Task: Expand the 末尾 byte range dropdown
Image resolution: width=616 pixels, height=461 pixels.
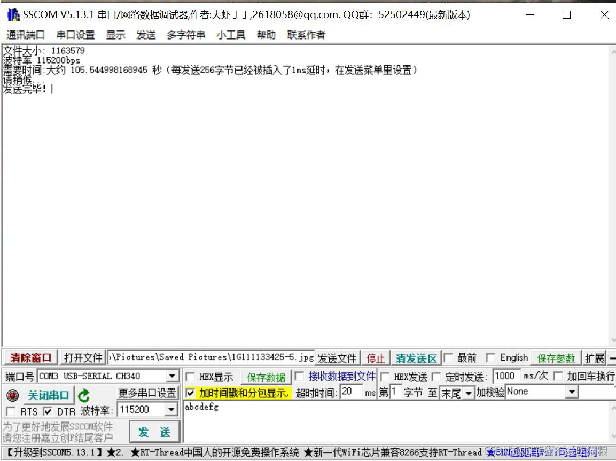Action: [x=469, y=393]
